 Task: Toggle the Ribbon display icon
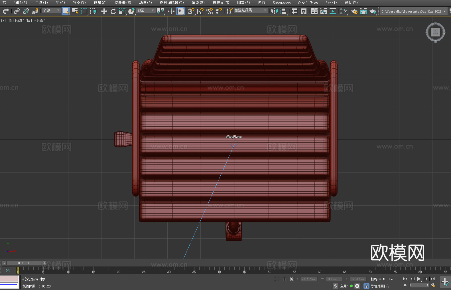point(314,11)
